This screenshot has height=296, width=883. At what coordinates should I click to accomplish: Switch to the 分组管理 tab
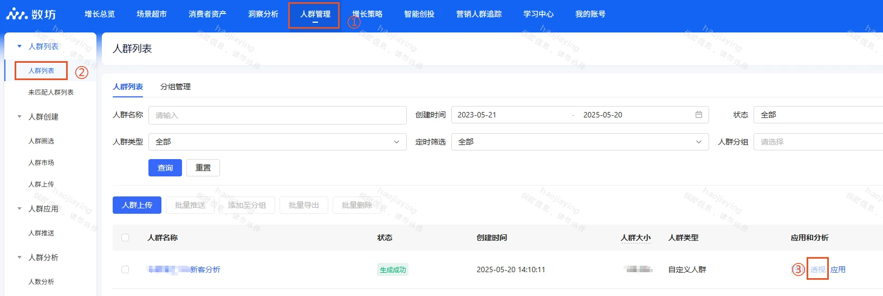coord(176,87)
